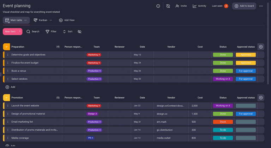Image resolution: width=271 pixels, height=148 pixels.
Task: Add column to Preparation group
Action: tap(261, 47)
